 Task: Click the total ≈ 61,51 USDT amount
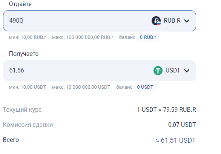(x=176, y=140)
